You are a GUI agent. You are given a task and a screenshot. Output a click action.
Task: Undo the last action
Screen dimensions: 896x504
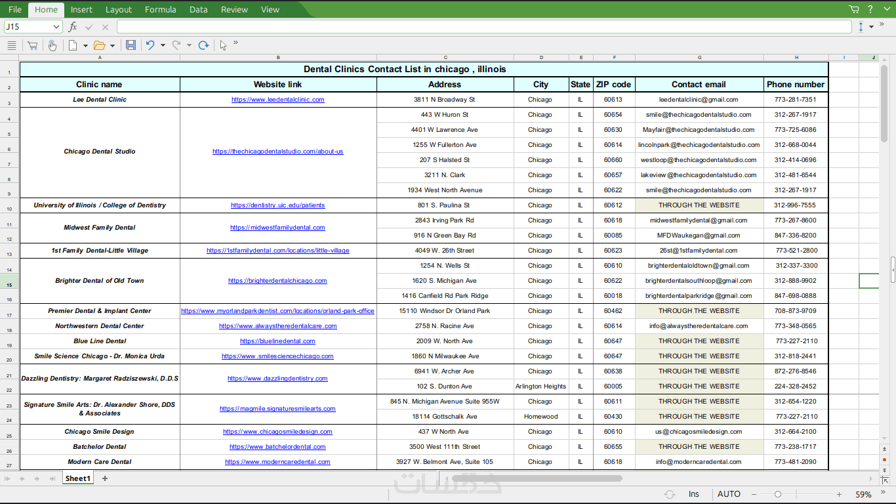[150, 45]
